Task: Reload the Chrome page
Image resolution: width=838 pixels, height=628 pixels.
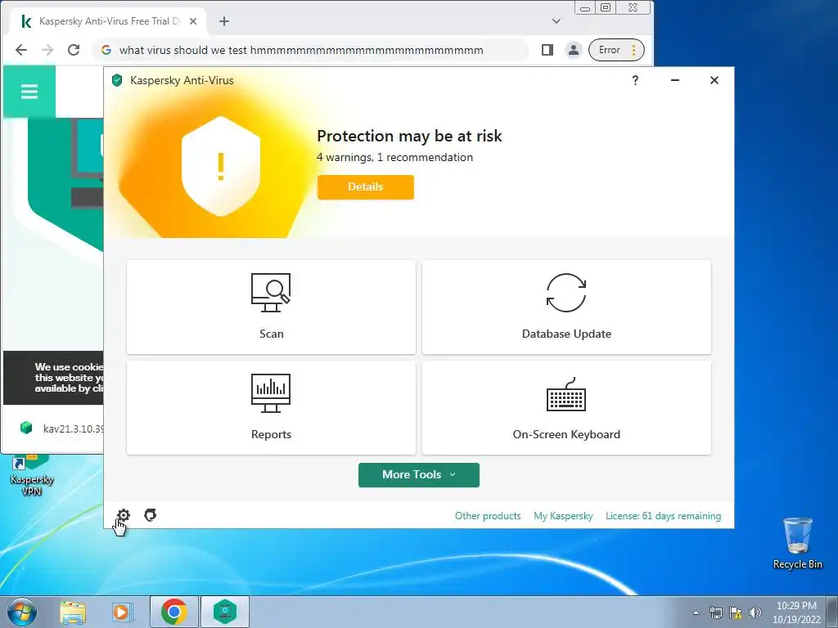Action: click(74, 50)
